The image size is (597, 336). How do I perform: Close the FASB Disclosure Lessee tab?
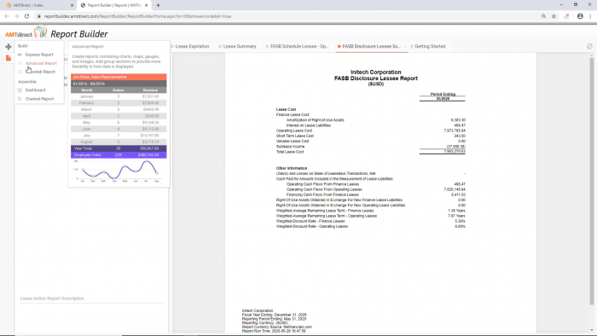point(404,46)
